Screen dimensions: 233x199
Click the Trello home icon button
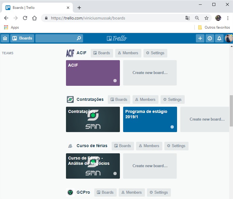pos(5,38)
